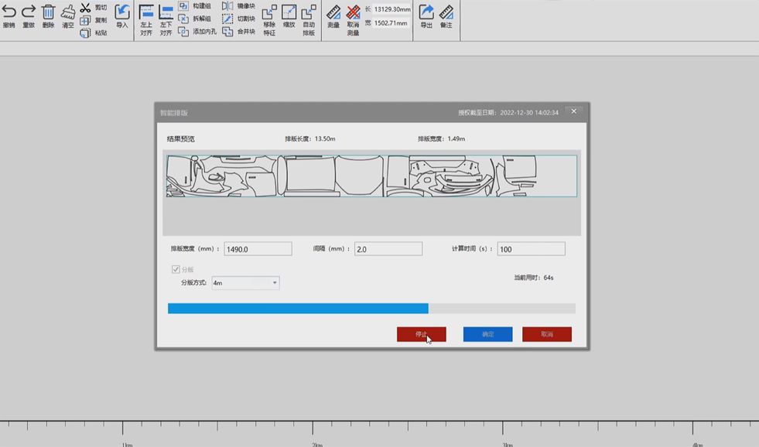This screenshot has width=759, height=447.
Task: Activate the Measure (测量) ruler tool
Action: tap(333, 13)
